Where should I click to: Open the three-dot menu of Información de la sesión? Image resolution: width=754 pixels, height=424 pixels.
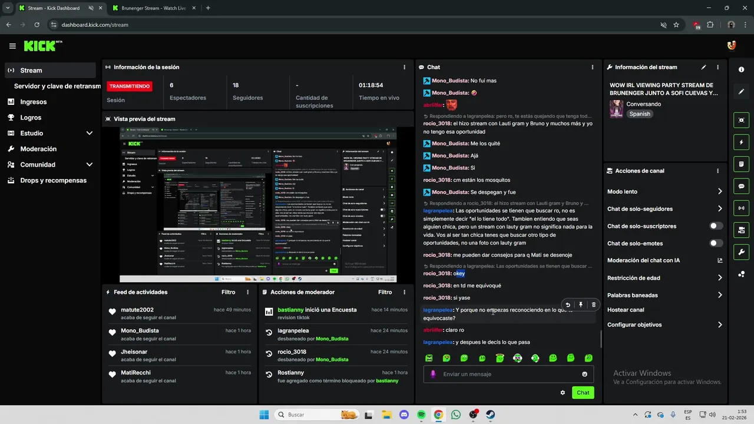click(404, 67)
